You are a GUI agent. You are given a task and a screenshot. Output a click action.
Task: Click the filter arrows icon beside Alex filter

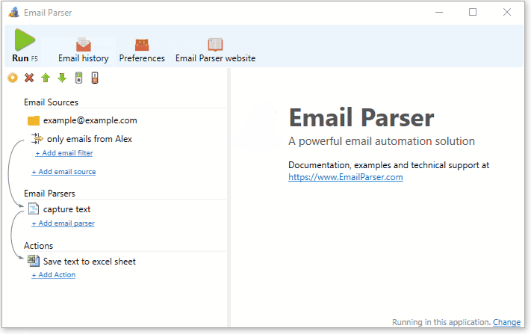37,138
